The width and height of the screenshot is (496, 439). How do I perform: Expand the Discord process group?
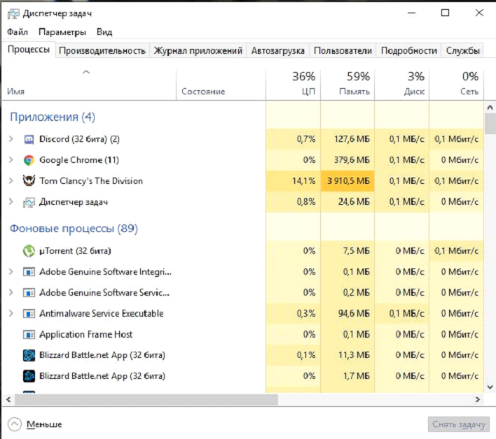coord(11,139)
